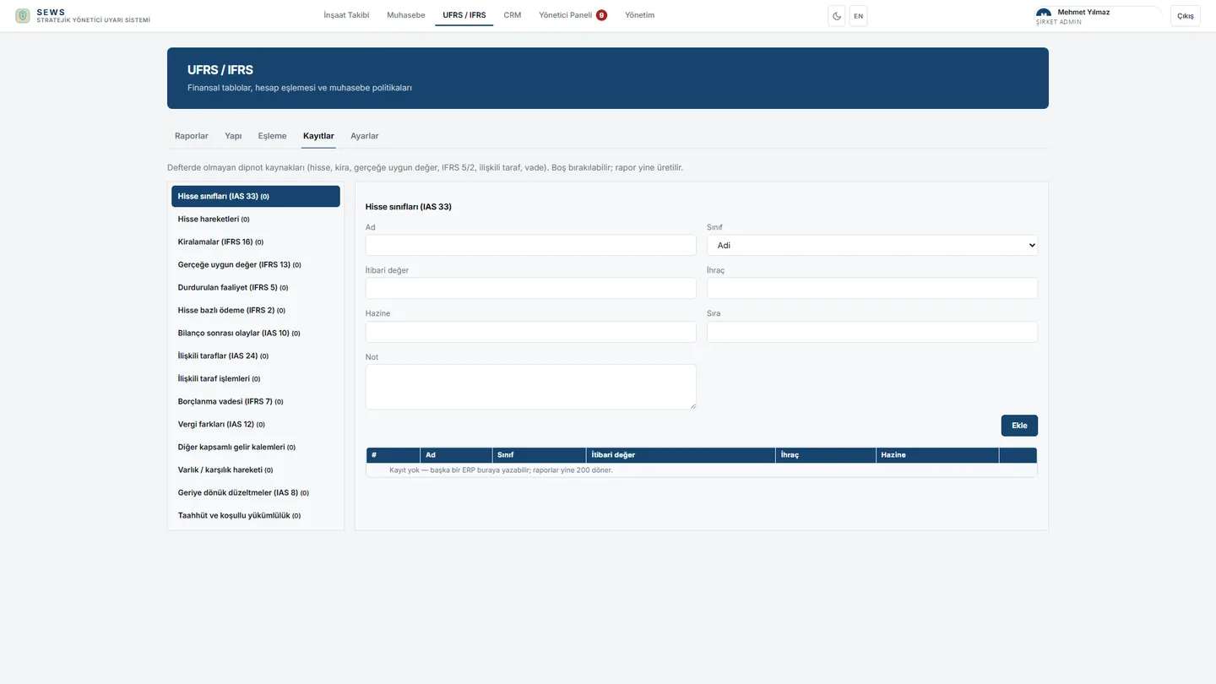Switch to the Ayarlar tab
Screen dimensions: 1216x684
tap(365, 136)
